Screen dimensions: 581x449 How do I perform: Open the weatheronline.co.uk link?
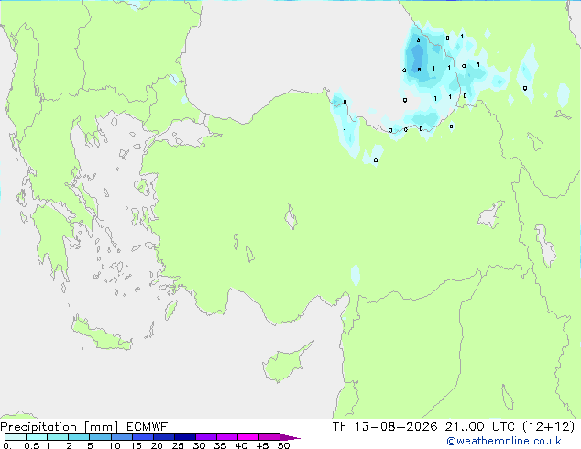pos(504,441)
